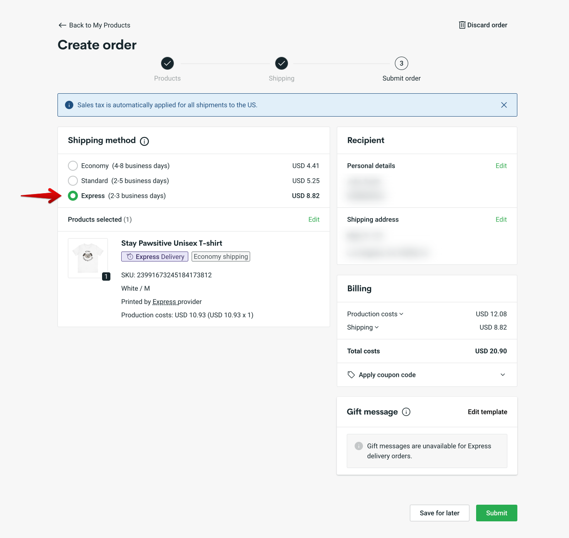Click the completed Products step checkmark
Viewport: 569px width, 538px height.
(167, 63)
